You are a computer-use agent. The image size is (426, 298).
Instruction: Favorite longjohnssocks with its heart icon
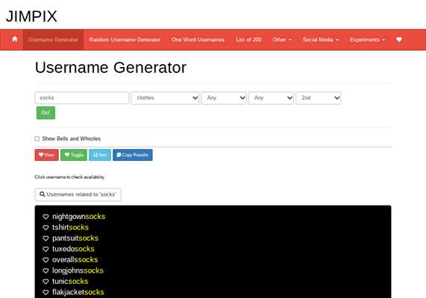click(46, 270)
